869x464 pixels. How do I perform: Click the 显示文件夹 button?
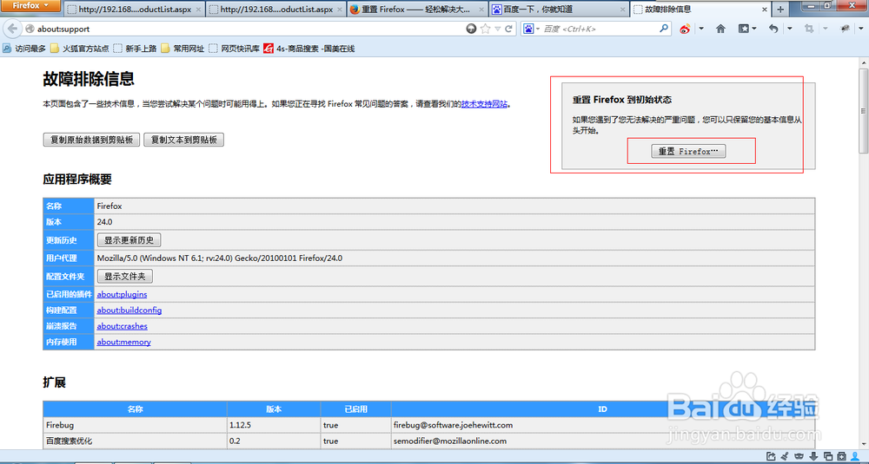[124, 276]
